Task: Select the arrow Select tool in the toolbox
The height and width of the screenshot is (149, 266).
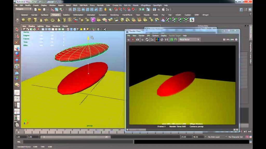Action: click(x=17, y=29)
